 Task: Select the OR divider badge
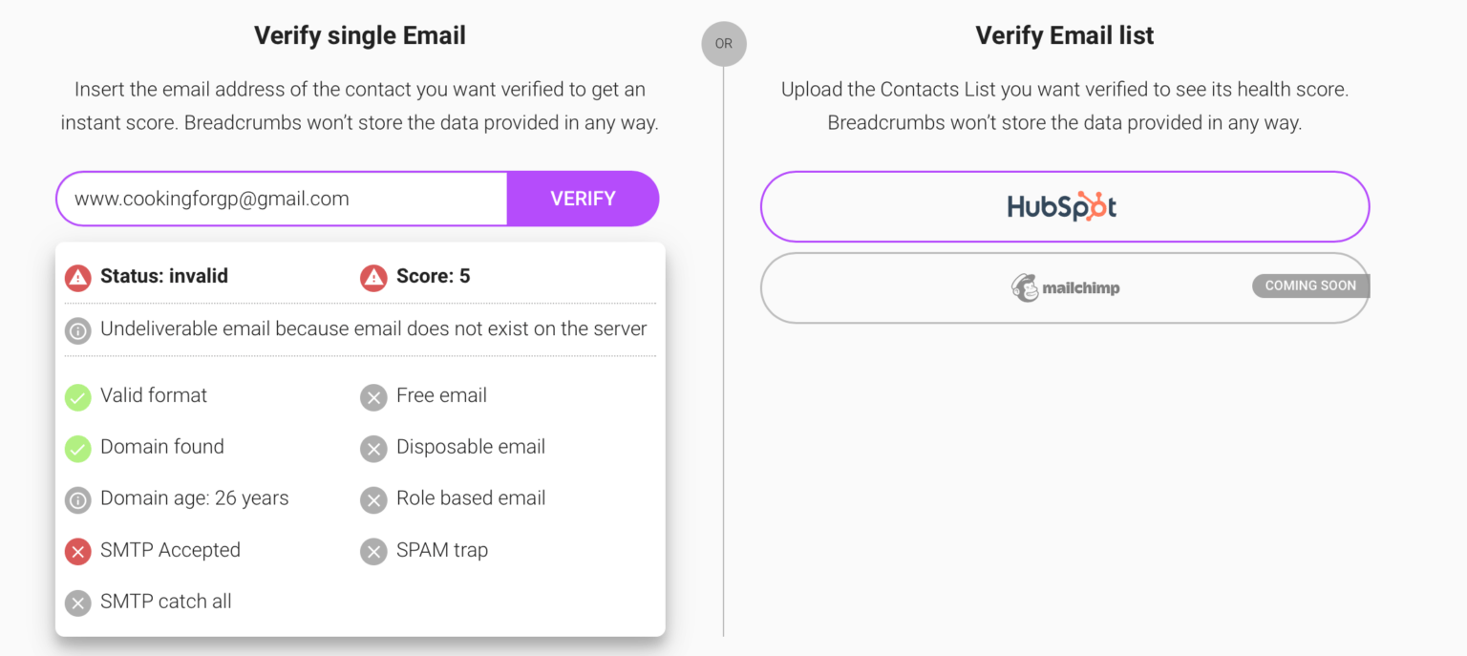(x=724, y=44)
